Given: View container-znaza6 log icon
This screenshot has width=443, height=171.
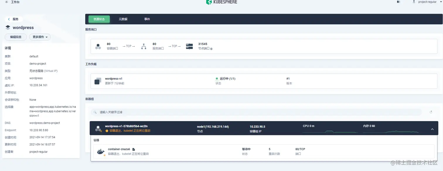Looking at the screenshot, I should [x=134, y=149].
